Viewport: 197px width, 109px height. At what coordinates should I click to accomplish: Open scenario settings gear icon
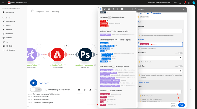click(x=85, y=90)
